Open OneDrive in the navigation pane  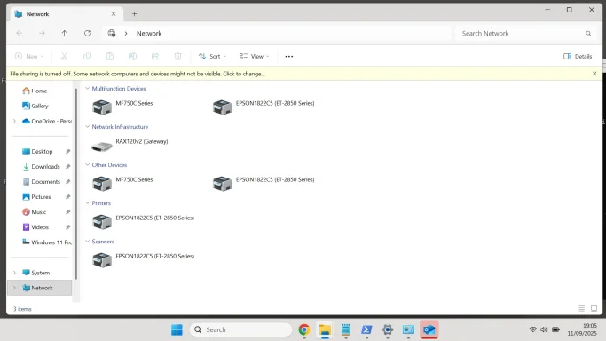pos(47,121)
